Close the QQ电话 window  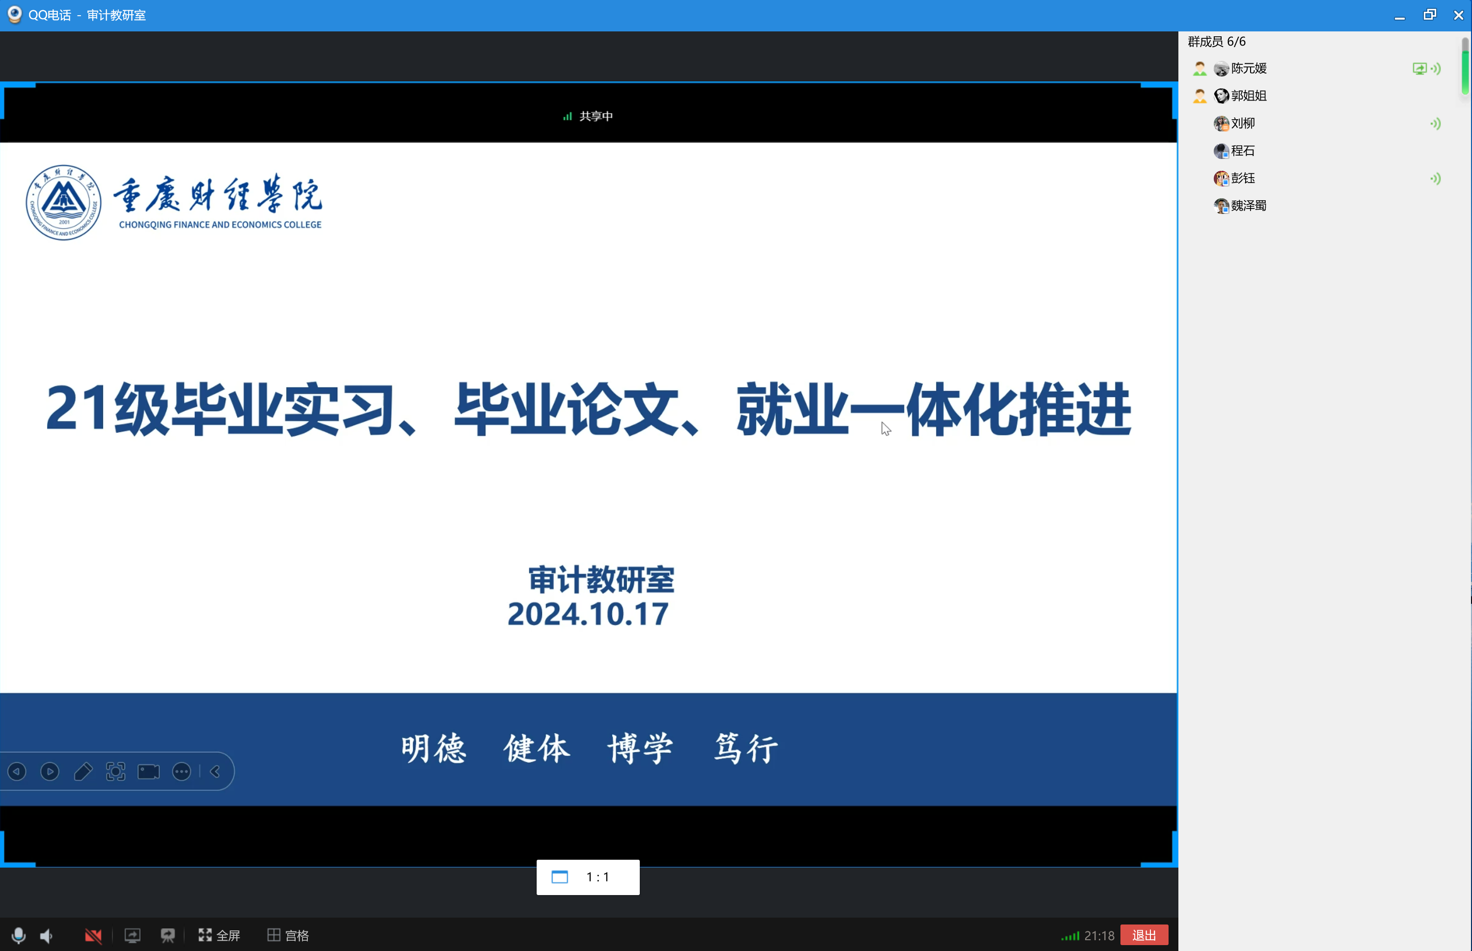(1458, 15)
